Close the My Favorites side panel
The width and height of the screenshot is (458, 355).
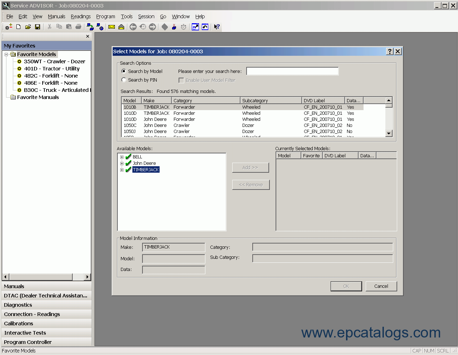[x=88, y=36]
